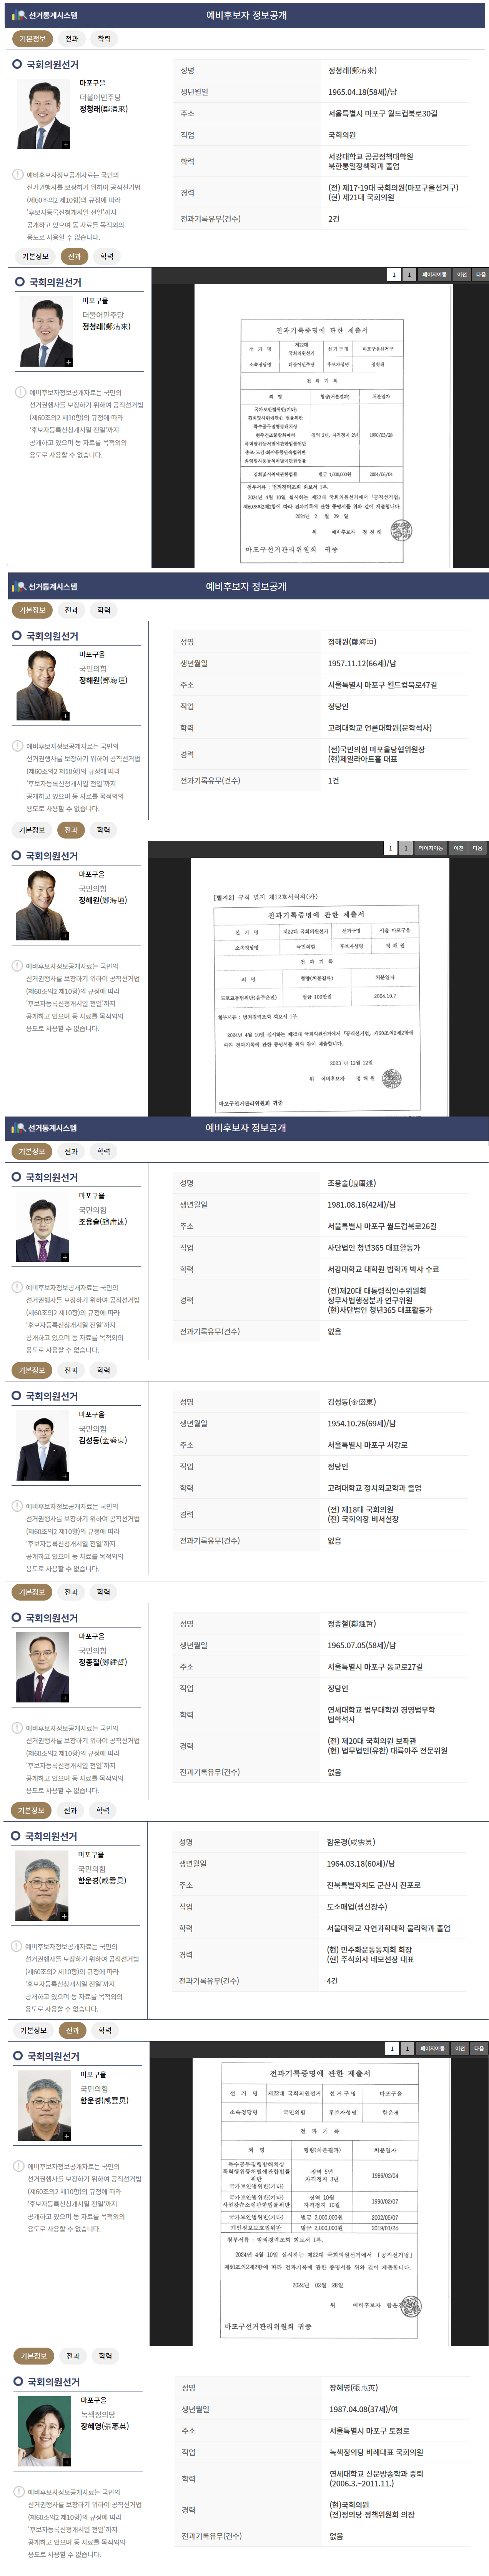Click first page number box in 함운경's viewer
489x2576 pixels.
(392, 2048)
